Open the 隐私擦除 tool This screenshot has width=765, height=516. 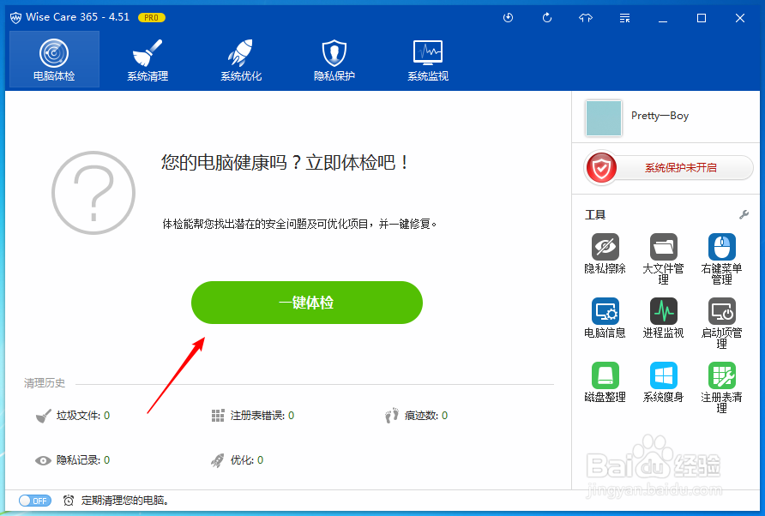pyautogui.click(x=605, y=254)
